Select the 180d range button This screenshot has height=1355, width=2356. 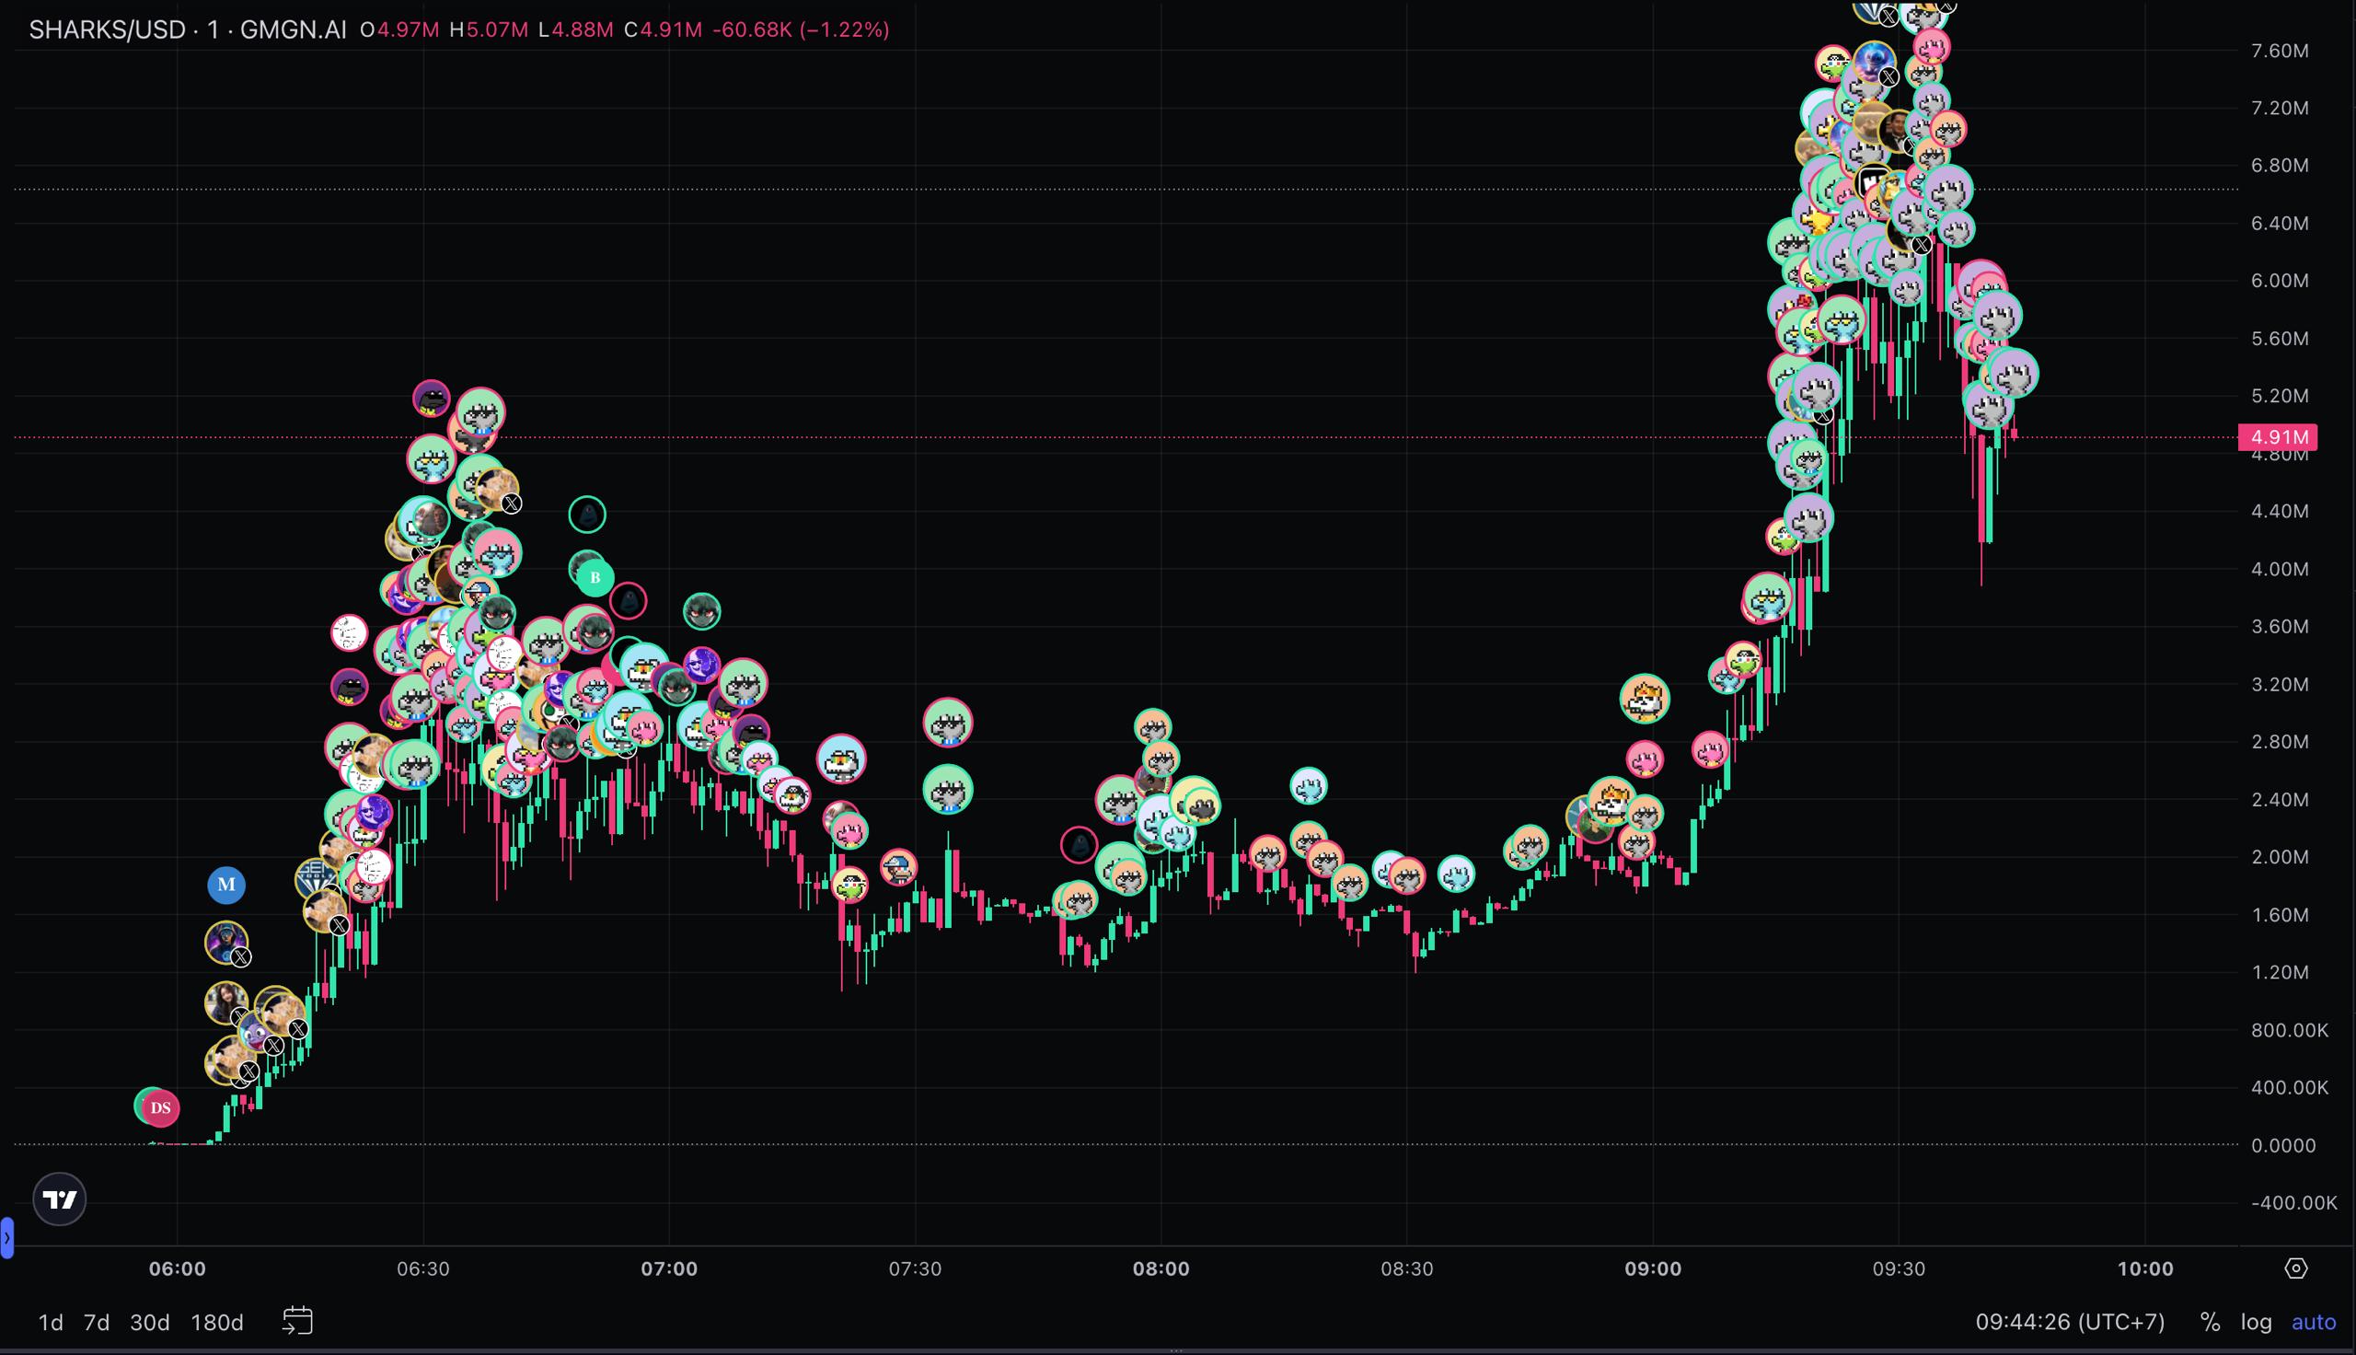[x=216, y=1323]
